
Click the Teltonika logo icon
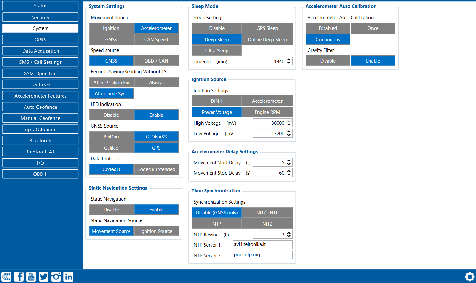tap(6, 277)
